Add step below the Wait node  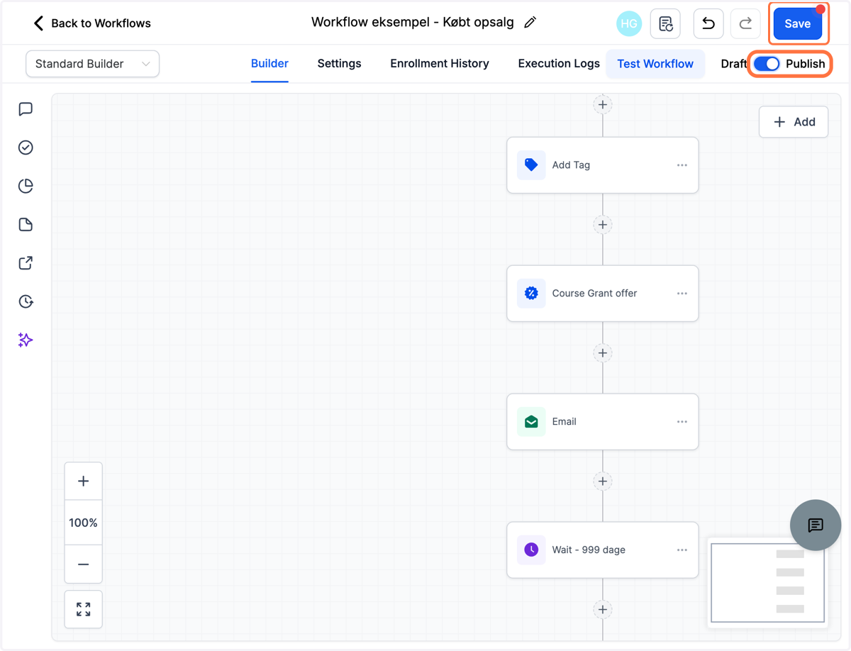click(x=603, y=609)
